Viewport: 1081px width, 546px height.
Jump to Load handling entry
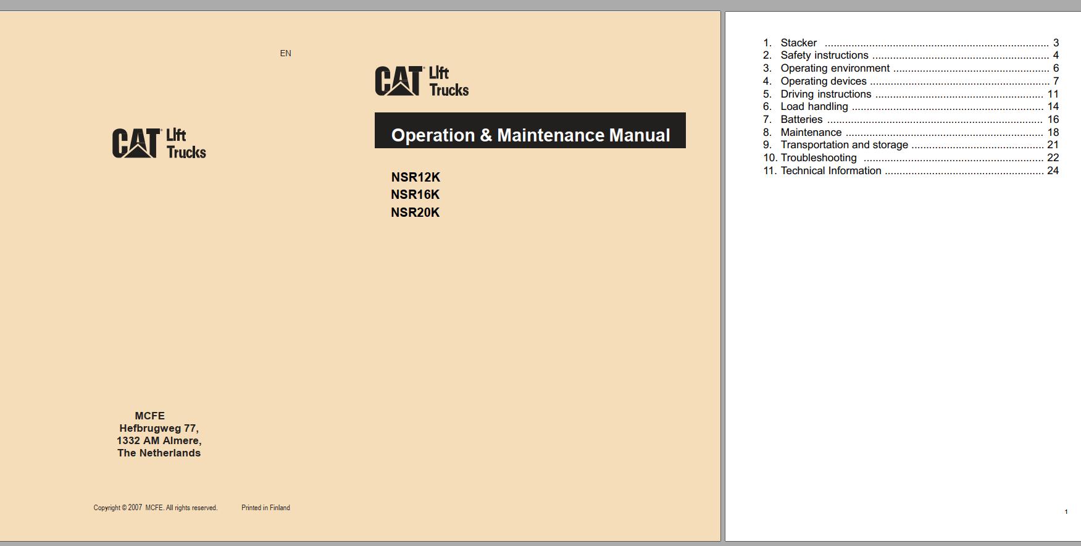[x=911, y=106]
